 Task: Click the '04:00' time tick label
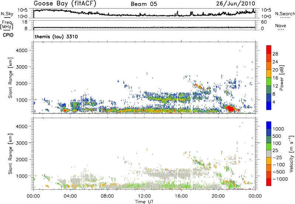coord(70,196)
